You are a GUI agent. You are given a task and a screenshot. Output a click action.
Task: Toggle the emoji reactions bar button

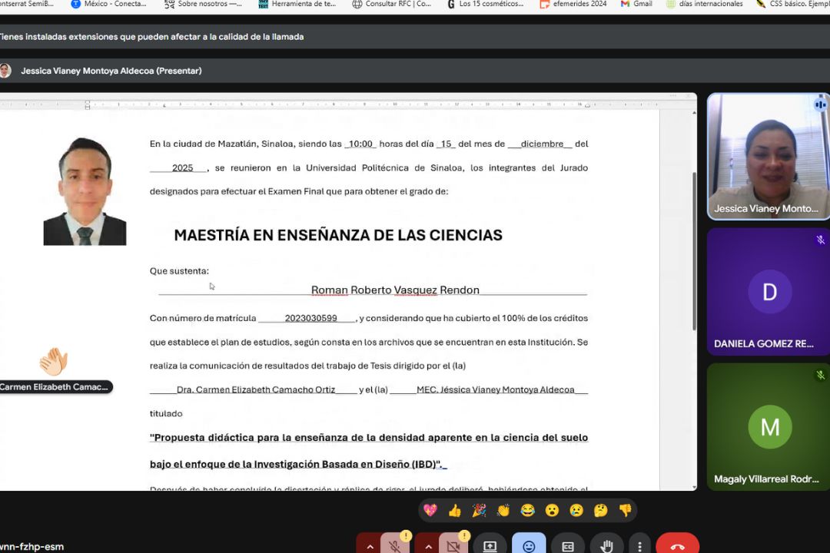[x=529, y=545]
